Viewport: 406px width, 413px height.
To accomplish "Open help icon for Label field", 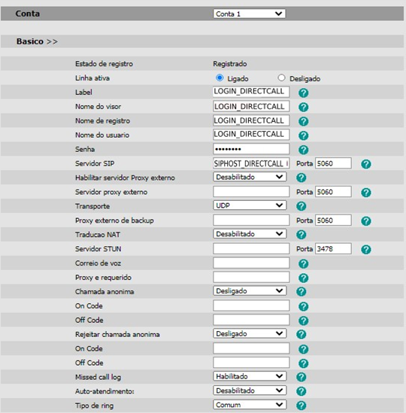I will point(303,93).
